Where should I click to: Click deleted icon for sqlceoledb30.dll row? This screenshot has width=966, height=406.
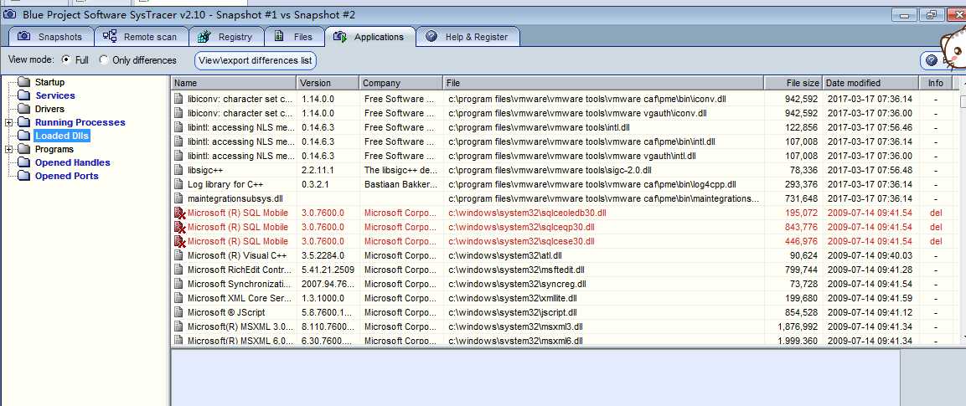179,213
